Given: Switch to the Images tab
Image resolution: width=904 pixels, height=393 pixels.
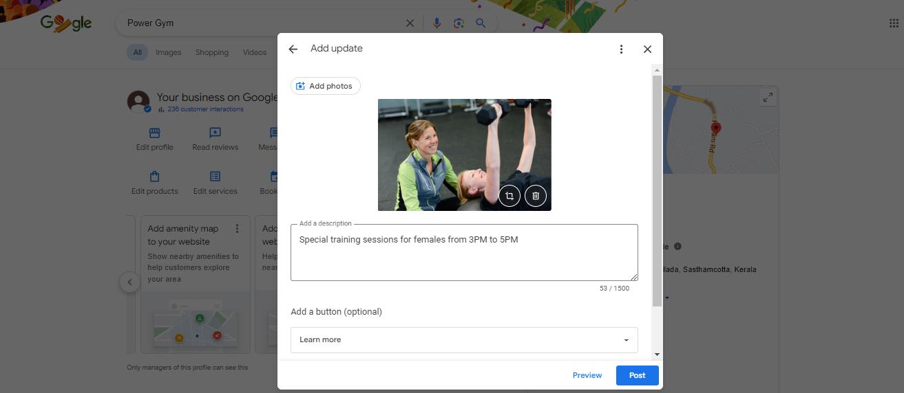Looking at the screenshot, I should 168,52.
